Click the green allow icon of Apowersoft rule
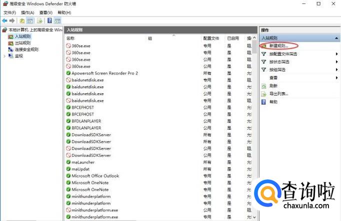 [68, 73]
